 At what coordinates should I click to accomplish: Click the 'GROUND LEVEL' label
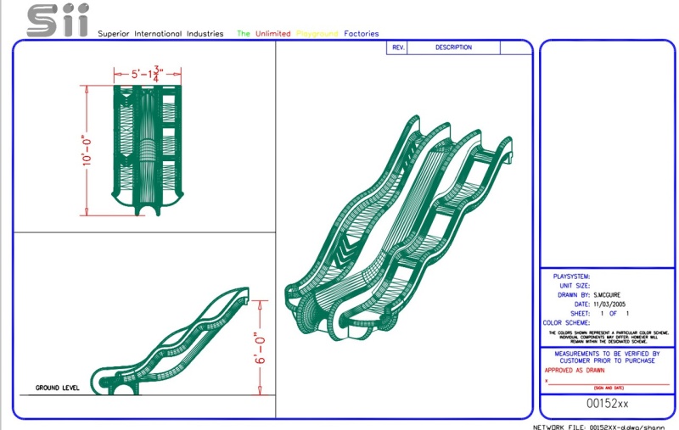point(57,388)
